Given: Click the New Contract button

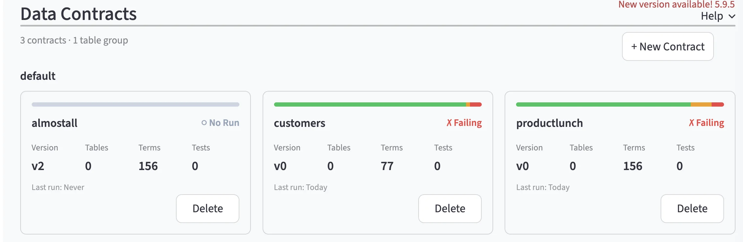Looking at the screenshot, I should point(667,47).
